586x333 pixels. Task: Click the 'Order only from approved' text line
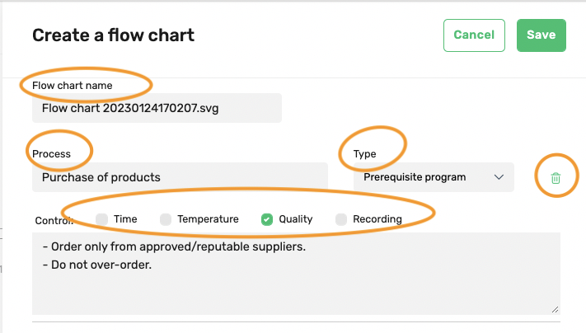174,246
